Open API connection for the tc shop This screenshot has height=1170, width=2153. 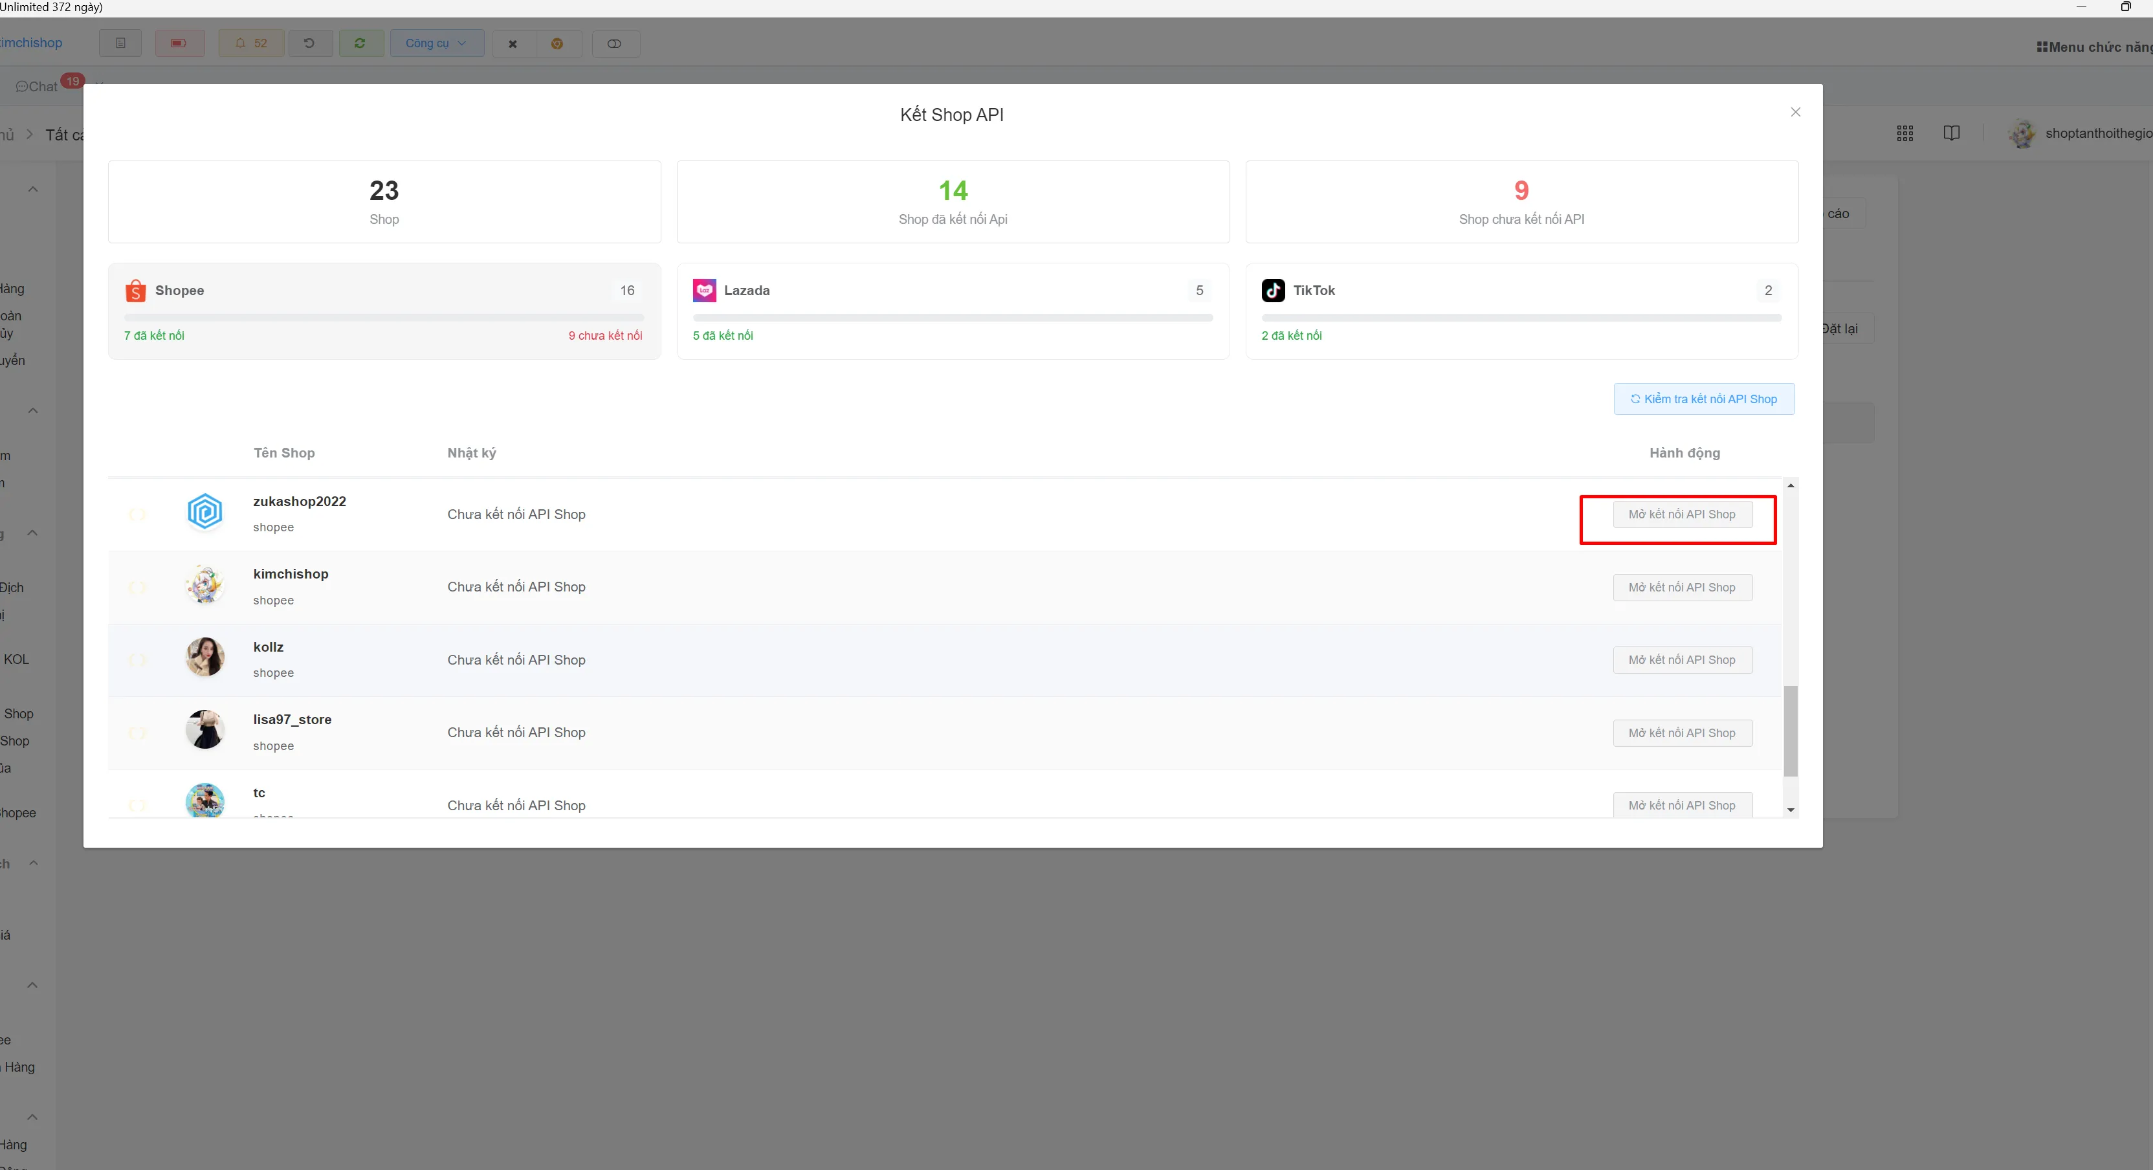click(x=1683, y=805)
